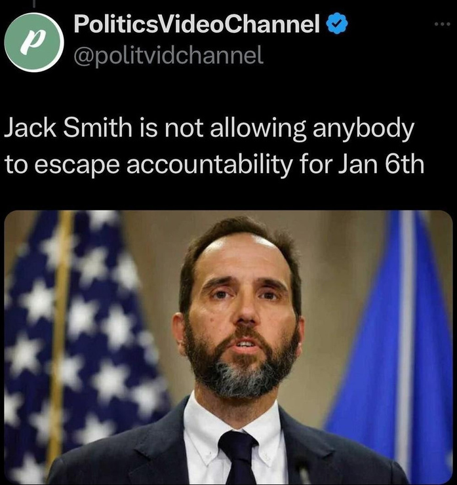Click the cursive P logo in the avatar

[33, 42]
